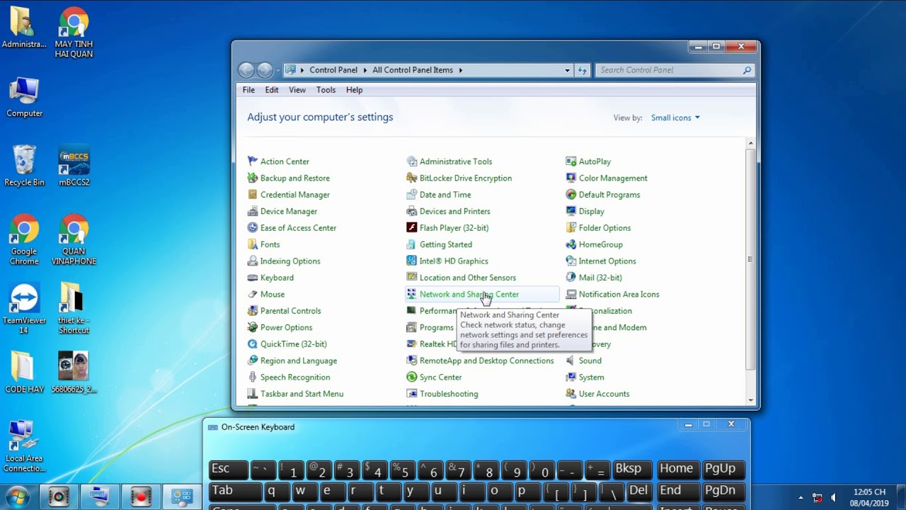Launch TeamViewer 14 from the desktop
Viewport: 906px width, 510px height.
pos(24,309)
